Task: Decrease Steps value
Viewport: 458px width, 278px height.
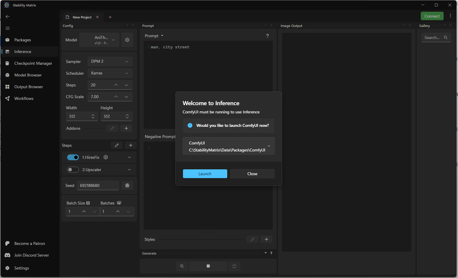Action: (126, 85)
